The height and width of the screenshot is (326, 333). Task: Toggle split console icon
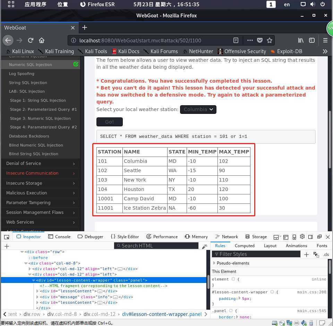286,237
